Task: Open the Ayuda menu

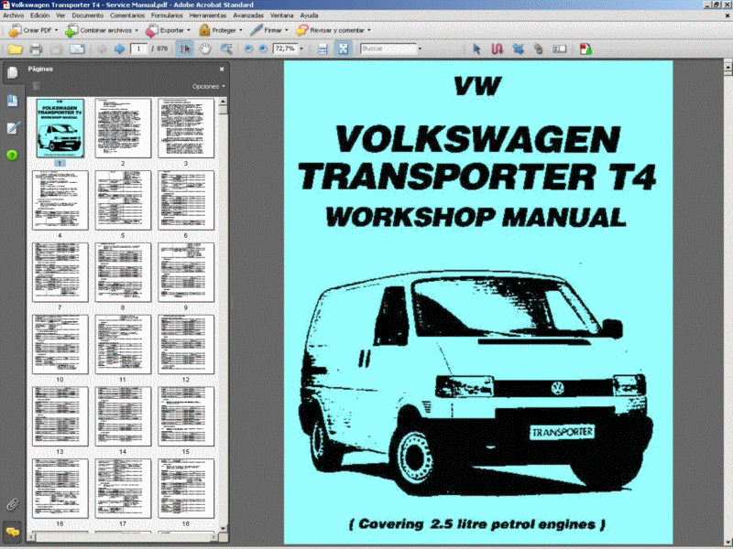Action: tap(309, 16)
